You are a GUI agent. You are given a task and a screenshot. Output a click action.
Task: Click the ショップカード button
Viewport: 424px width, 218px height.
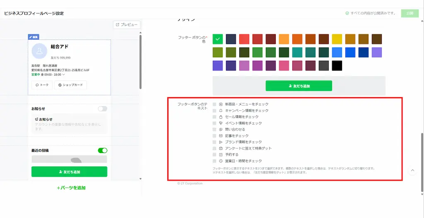click(70, 85)
